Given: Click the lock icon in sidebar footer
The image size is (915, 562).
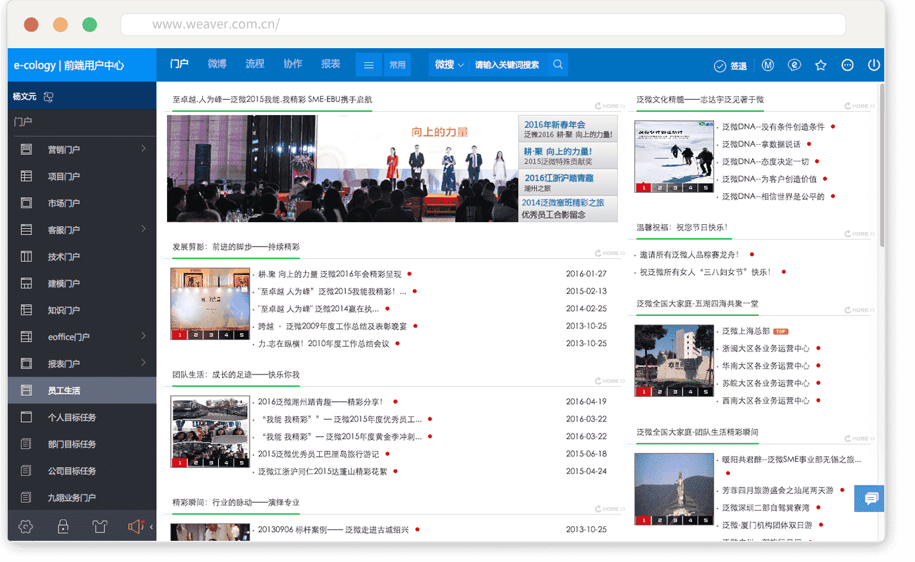Looking at the screenshot, I should (x=63, y=527).
